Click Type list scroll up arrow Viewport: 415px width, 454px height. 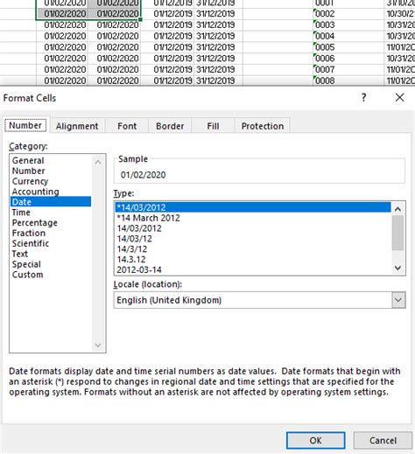(397, 209)
